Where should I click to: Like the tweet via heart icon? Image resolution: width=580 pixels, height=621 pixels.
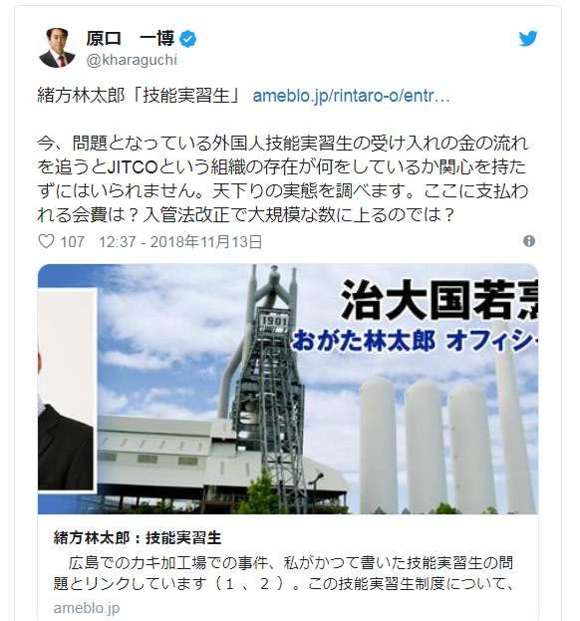tap(46, 241)
